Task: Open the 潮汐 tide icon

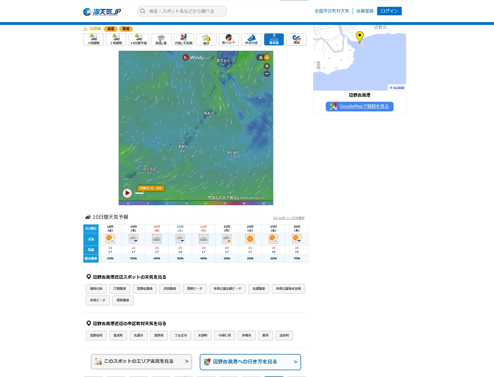Action: tap(206, 39)
